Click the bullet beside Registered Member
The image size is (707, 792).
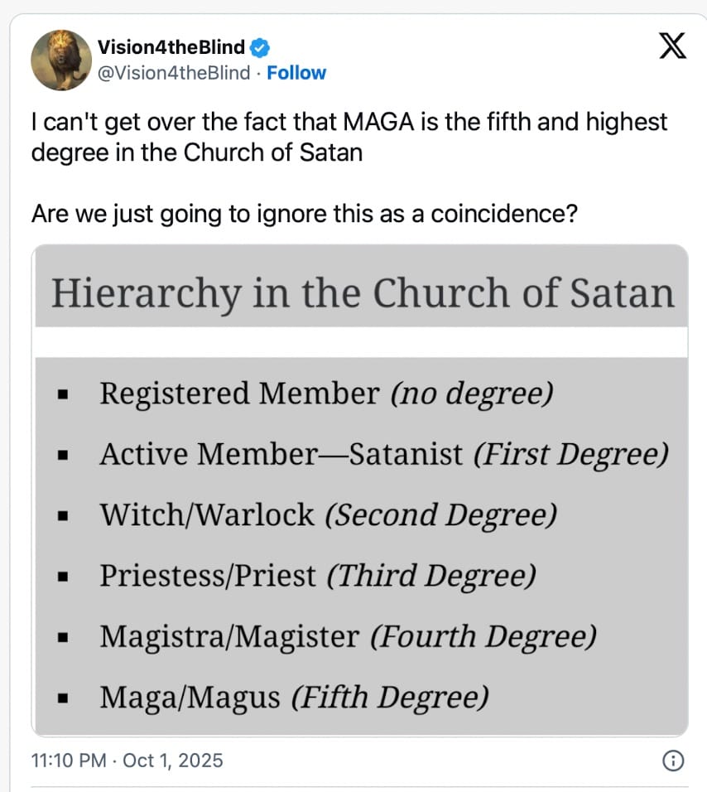click(x=62, y=394)
